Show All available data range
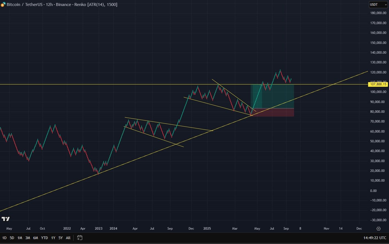 pyautogui.click(x=68, y=238)
